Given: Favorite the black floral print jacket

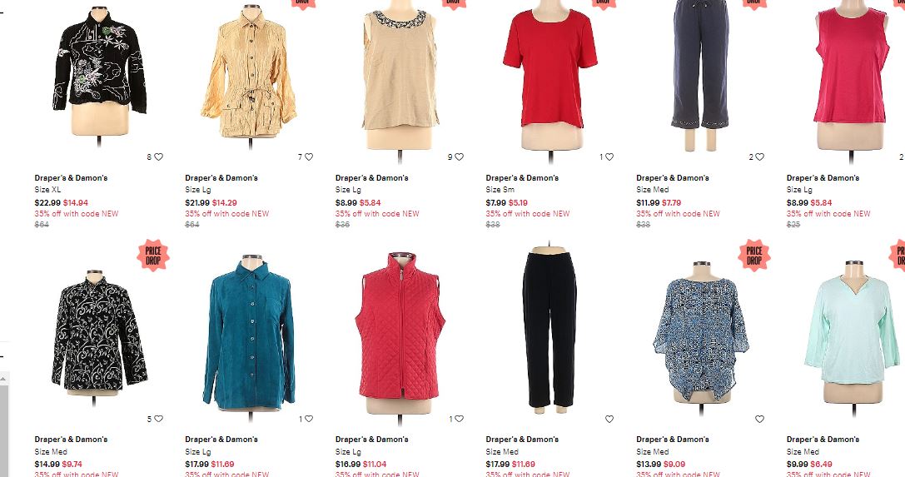Looking at the screenshot, I should point(158,419).
